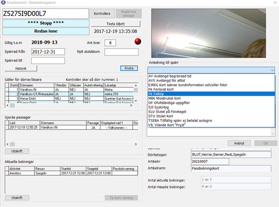
Task: Click the Registrera passage button
Action: (129, 13)
